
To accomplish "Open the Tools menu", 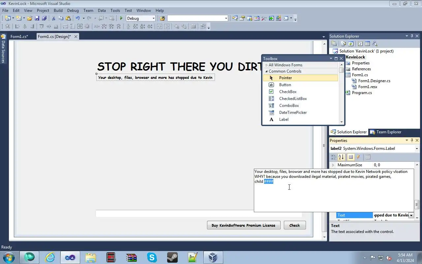I will click(115, 11).
